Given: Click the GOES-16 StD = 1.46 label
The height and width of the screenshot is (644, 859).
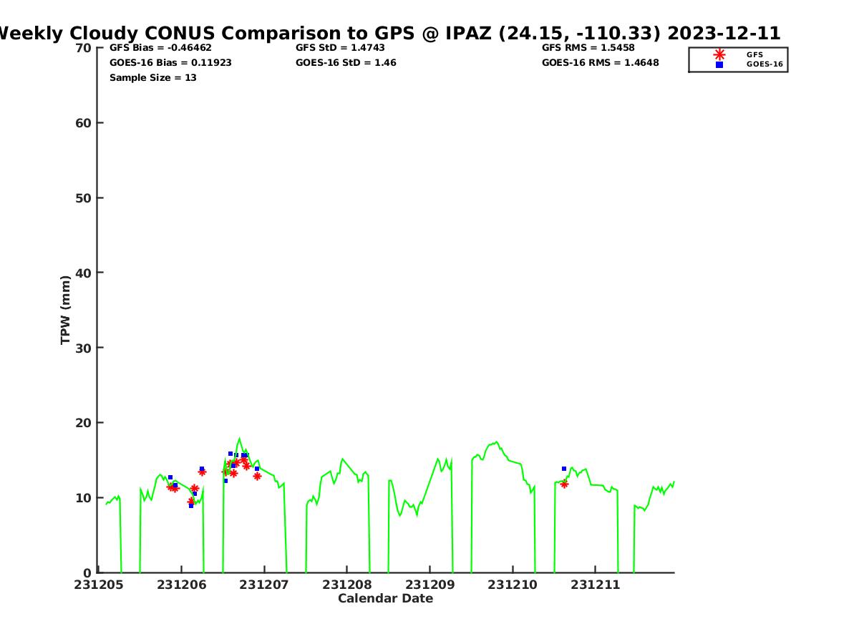Looking at the screenshot, I should [346, 63].
